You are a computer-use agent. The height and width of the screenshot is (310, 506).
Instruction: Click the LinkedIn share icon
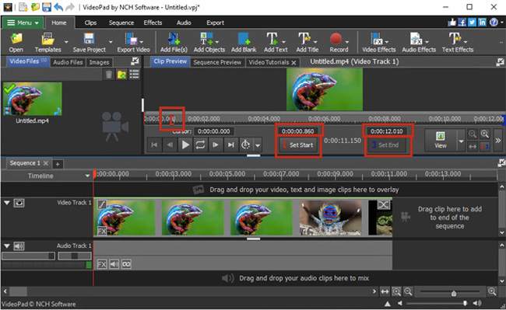[x=483, y=23]
